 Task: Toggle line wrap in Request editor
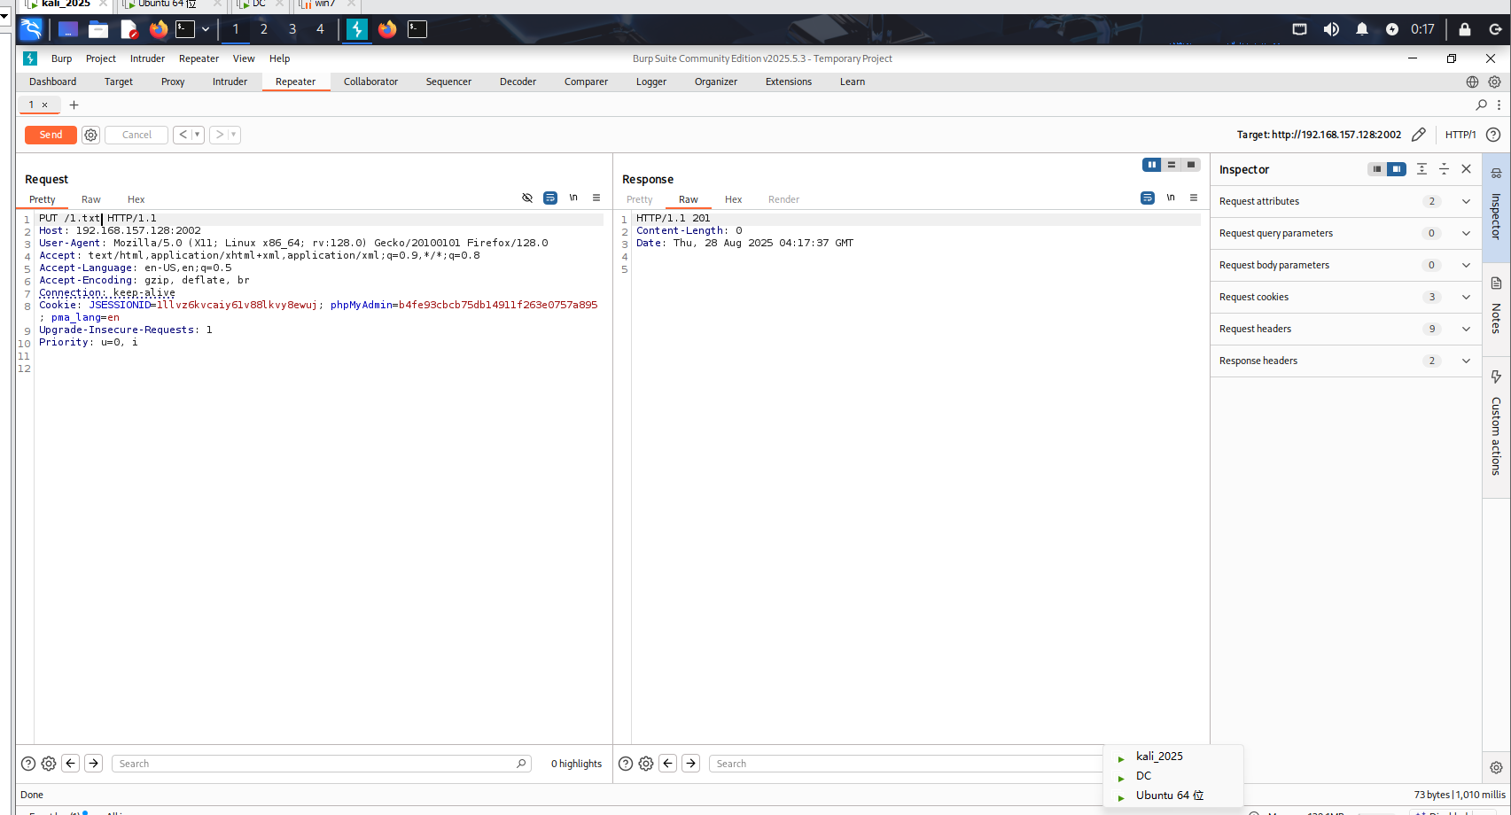tap(550, 198)
